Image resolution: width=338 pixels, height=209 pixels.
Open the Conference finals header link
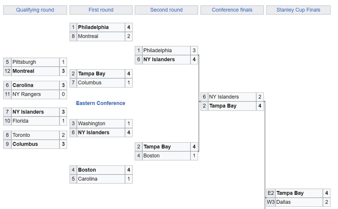[232, 10]
